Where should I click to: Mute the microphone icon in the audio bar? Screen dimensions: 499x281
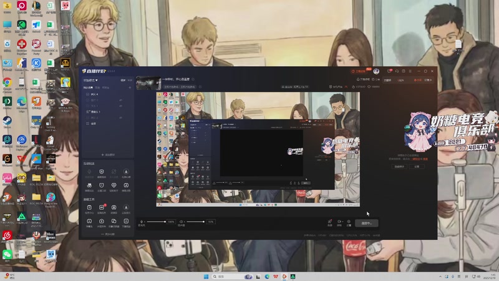pos(142,222)
